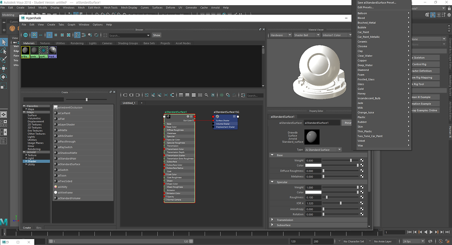This screenshot has height=245, width=452.
Task: Click the Show button next to search field
Action: (156, 35)
